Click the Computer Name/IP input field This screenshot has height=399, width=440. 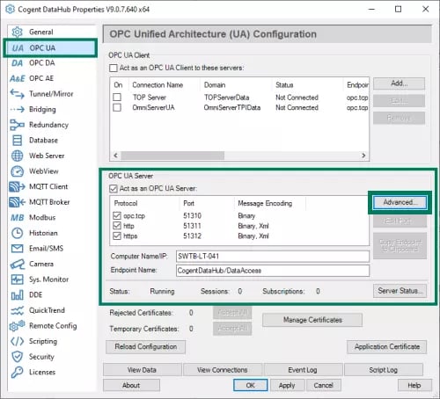pos(273,256)
